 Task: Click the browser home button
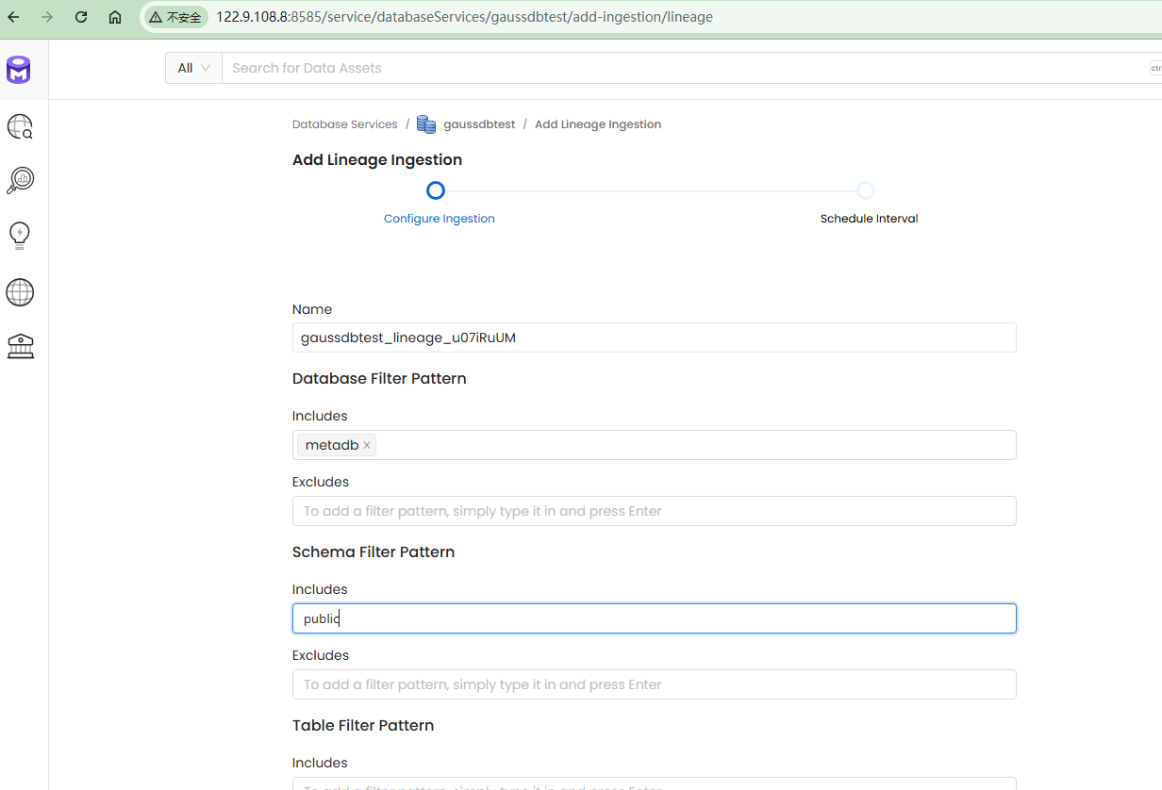tap(115, 17)
